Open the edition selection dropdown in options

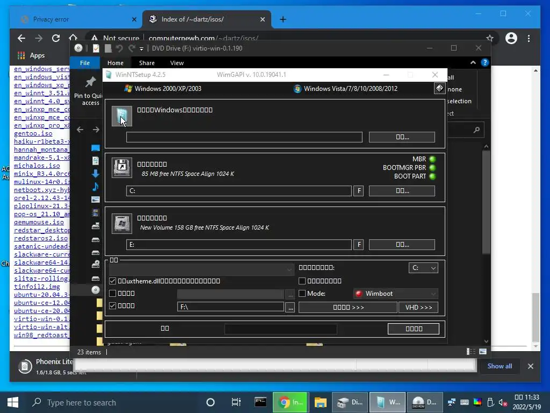pos(201,269)
